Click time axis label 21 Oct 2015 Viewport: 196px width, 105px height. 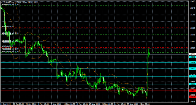tap(6, 104)
